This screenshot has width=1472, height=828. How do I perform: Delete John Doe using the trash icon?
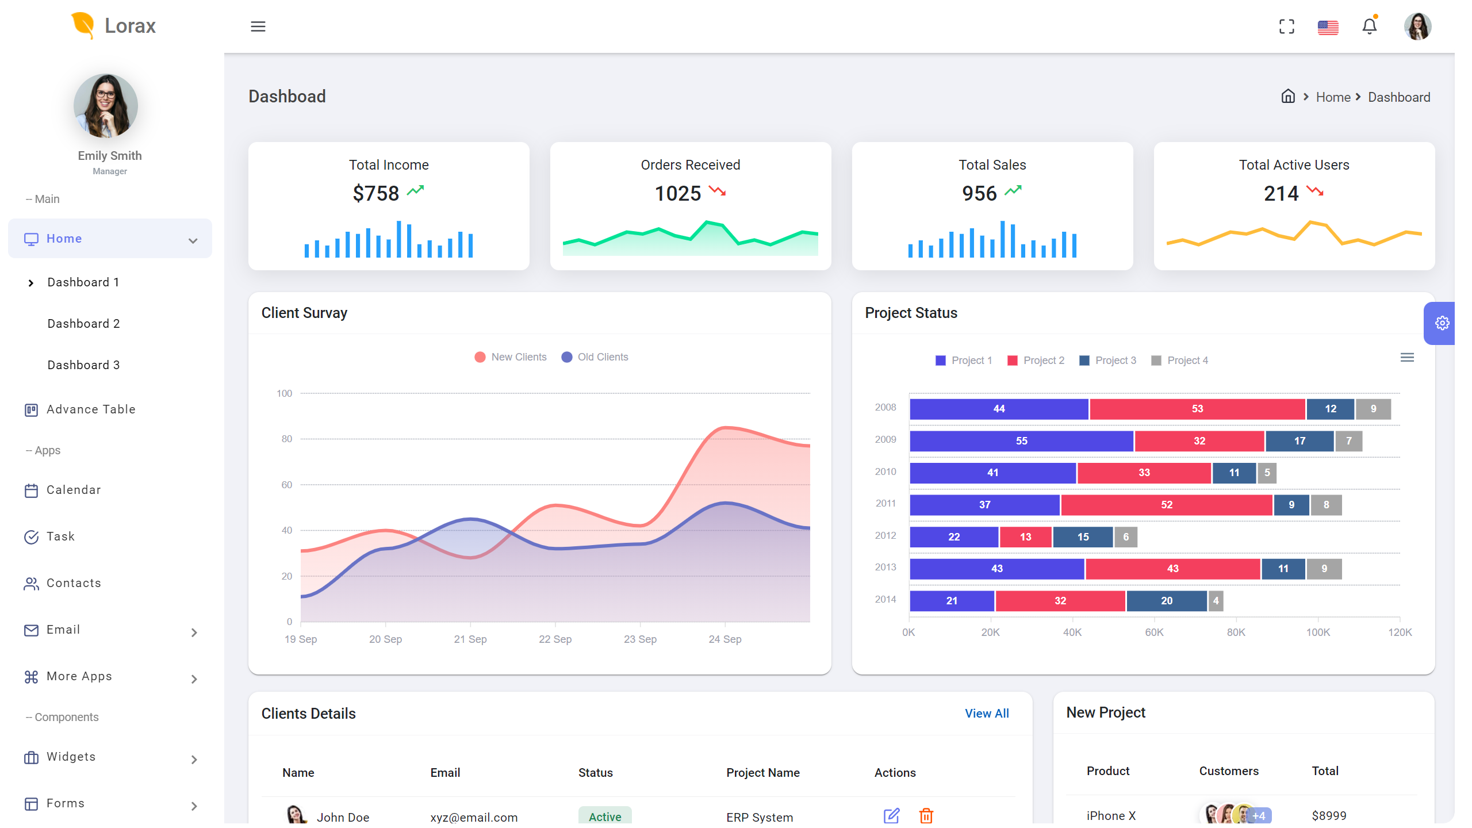(x=926, y=815)
